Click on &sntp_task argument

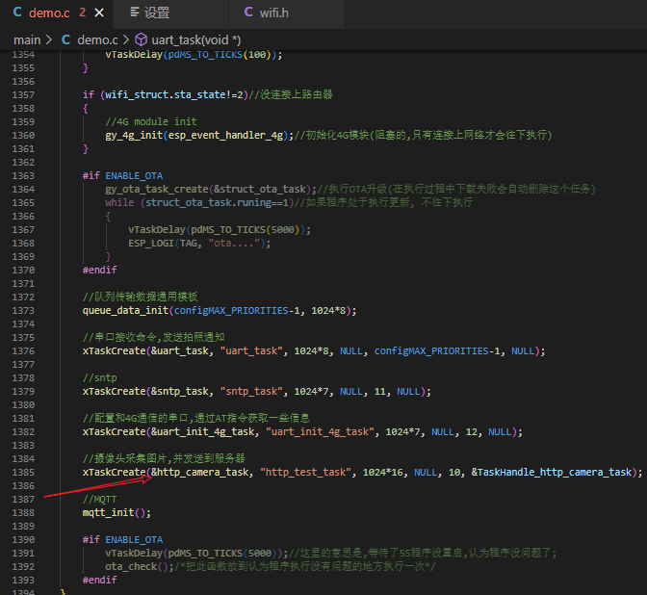click(179, 391)
